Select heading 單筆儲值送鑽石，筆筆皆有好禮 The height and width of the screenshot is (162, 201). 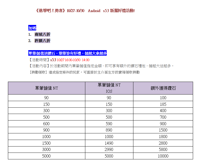(67, 53)
